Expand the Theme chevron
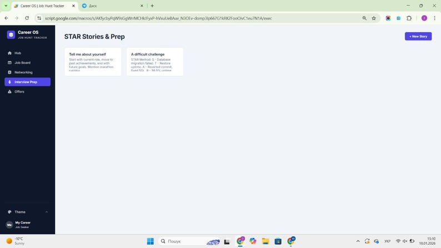The width and height of the screenshot is (441, 248). (47, 212)
